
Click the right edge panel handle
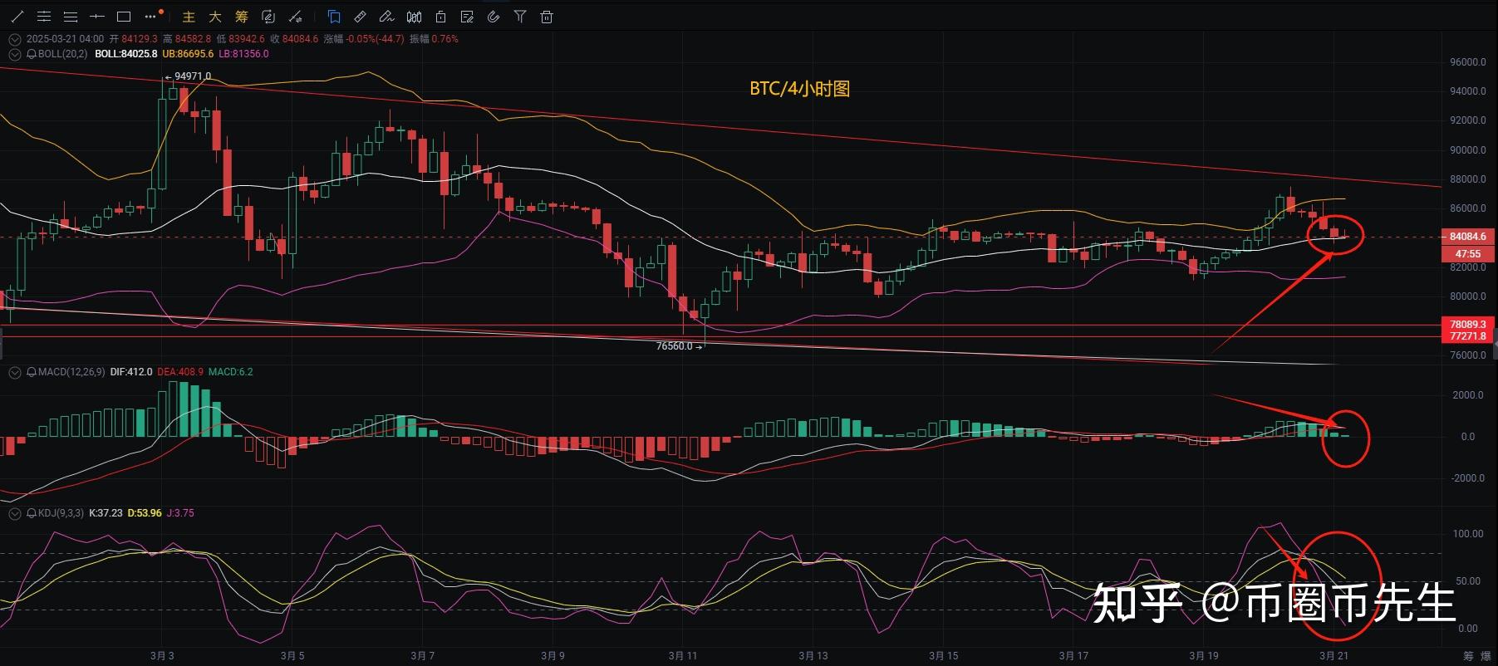coord(1494,343)
